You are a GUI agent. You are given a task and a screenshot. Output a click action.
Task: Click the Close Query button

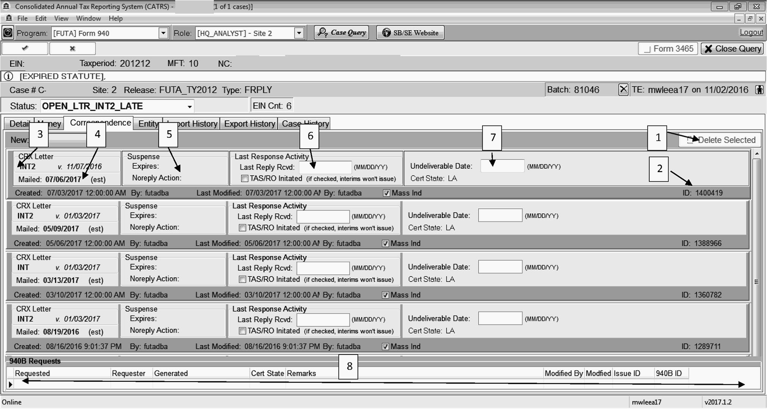click(x=733, y=49)
